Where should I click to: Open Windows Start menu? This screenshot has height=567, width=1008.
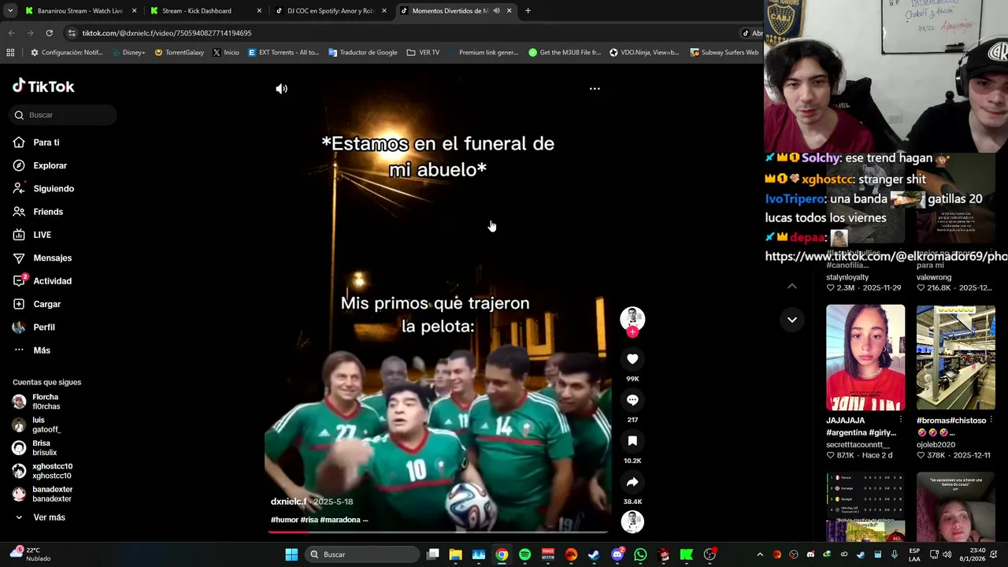[291, 554]
